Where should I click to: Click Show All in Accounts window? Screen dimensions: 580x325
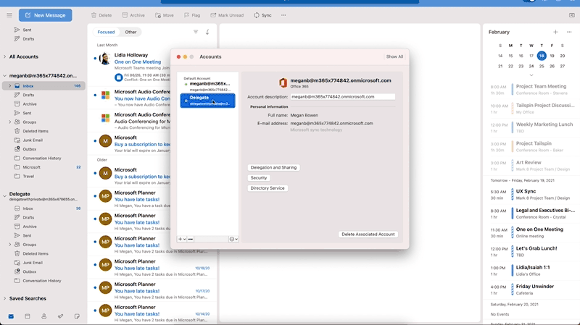[x=394, y=56]
